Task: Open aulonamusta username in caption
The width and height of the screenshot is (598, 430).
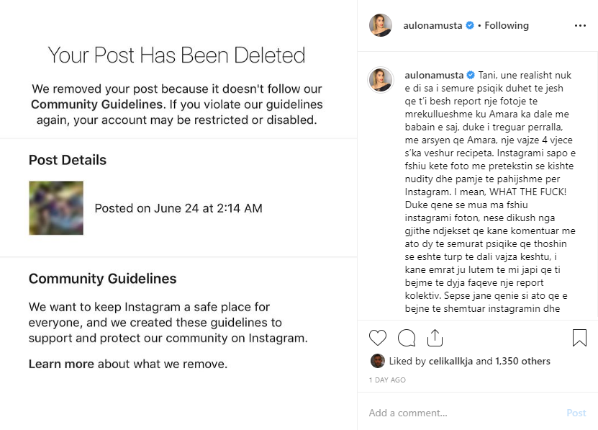Action: point(434,75)
